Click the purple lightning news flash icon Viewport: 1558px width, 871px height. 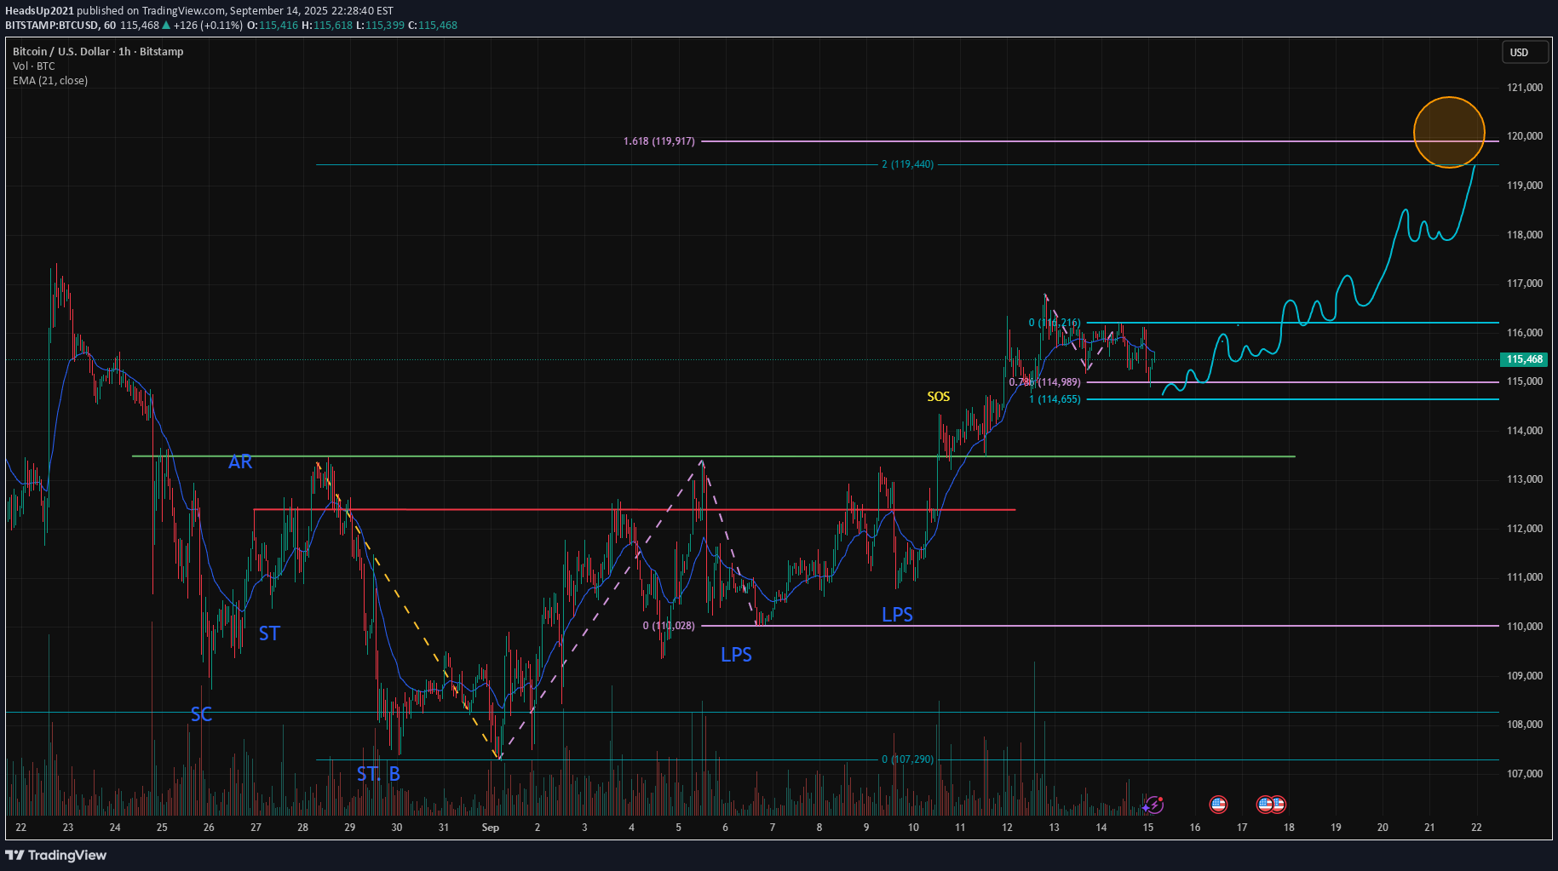1154,804
